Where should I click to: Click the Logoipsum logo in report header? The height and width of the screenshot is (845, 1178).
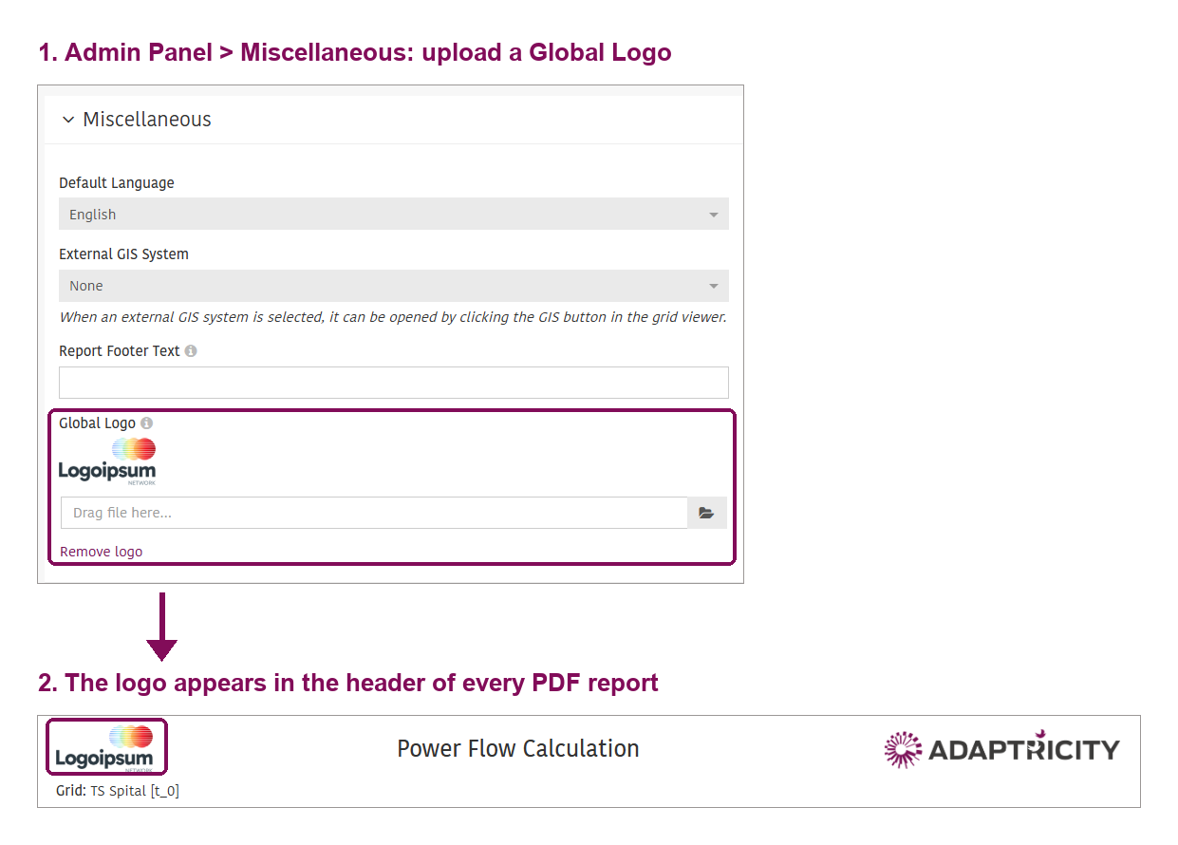coord(105,747)
